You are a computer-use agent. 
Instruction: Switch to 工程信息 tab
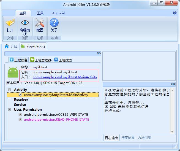[19, 60]
